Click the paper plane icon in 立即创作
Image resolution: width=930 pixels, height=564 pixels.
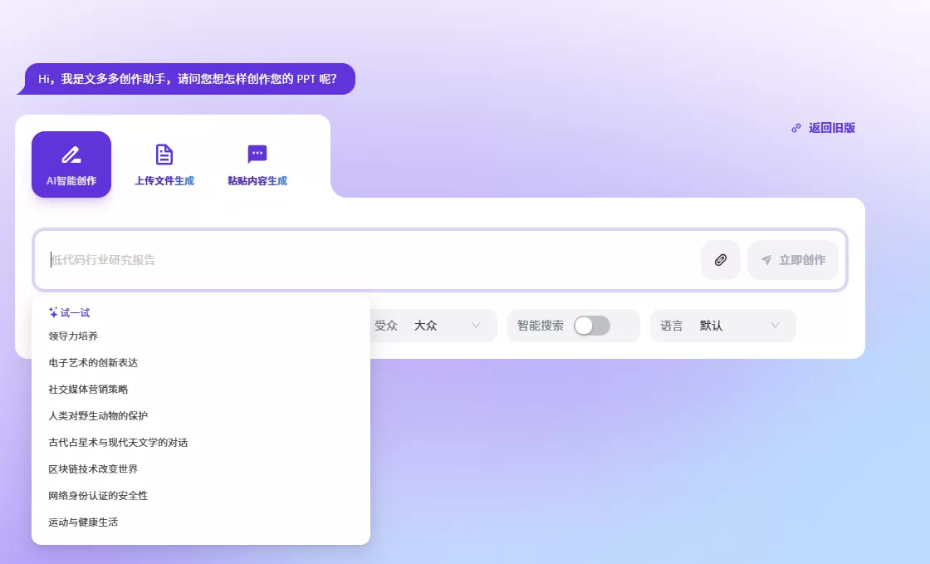click(x=766, y=260)
